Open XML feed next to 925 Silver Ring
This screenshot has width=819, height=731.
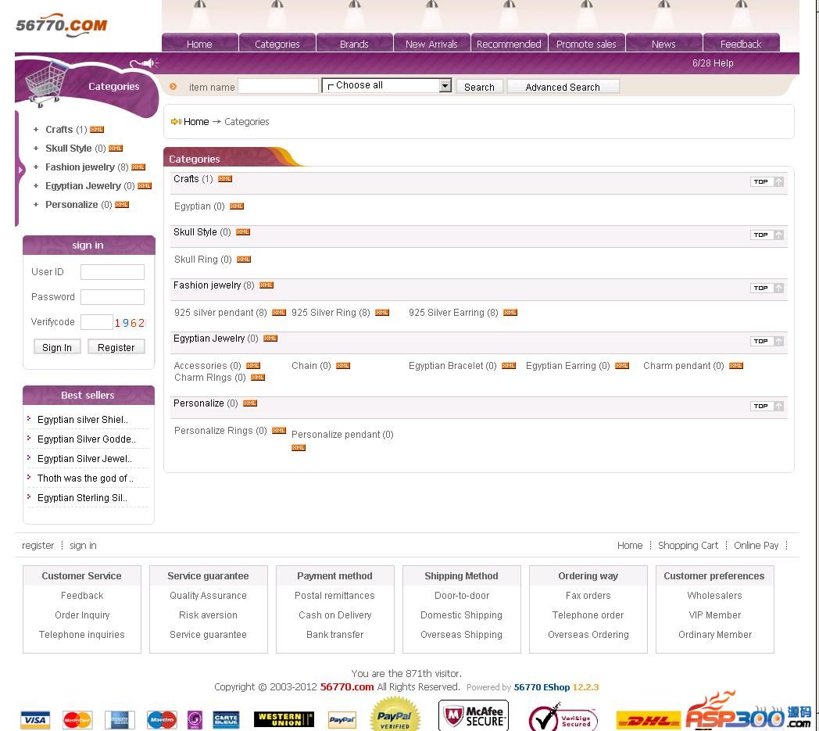tap(382, 313)
